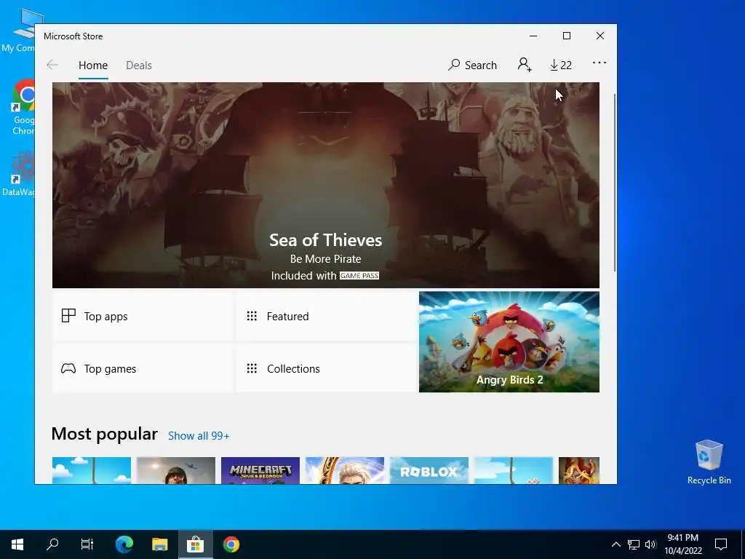Minimize the Microsoft Store window
This screenshot has height=559, width=745.
[533, 36]
